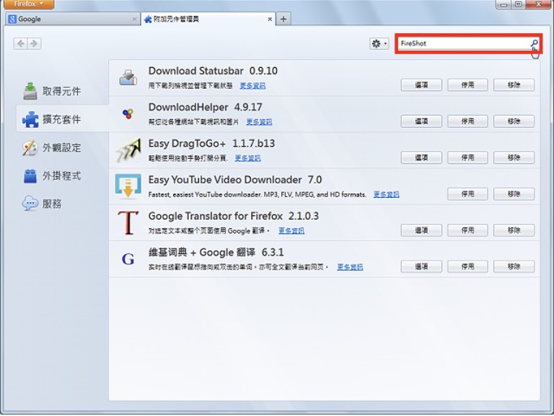Disable Easy DragToGo+ with 停用
The image size is (554, 416).
(x=467, y=157)
